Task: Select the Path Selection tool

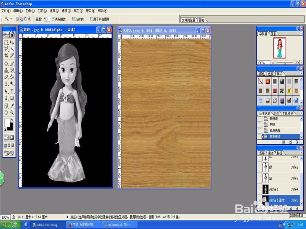Action: (6, 91)
